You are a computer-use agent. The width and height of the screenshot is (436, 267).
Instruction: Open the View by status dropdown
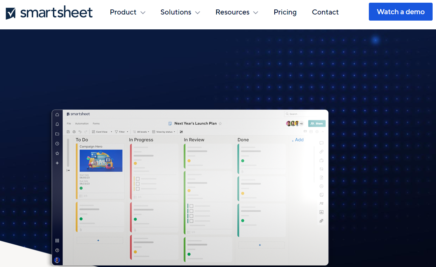[x=164, y=132]
